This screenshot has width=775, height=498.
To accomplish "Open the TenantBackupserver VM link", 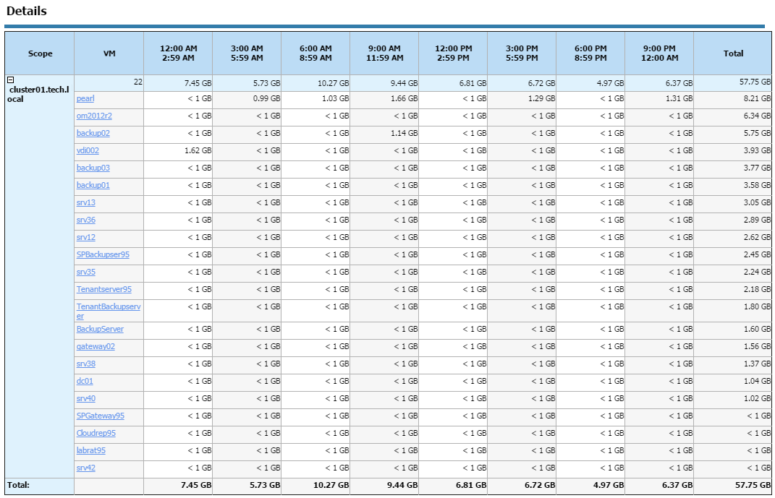I will click(x=109, y=311).
